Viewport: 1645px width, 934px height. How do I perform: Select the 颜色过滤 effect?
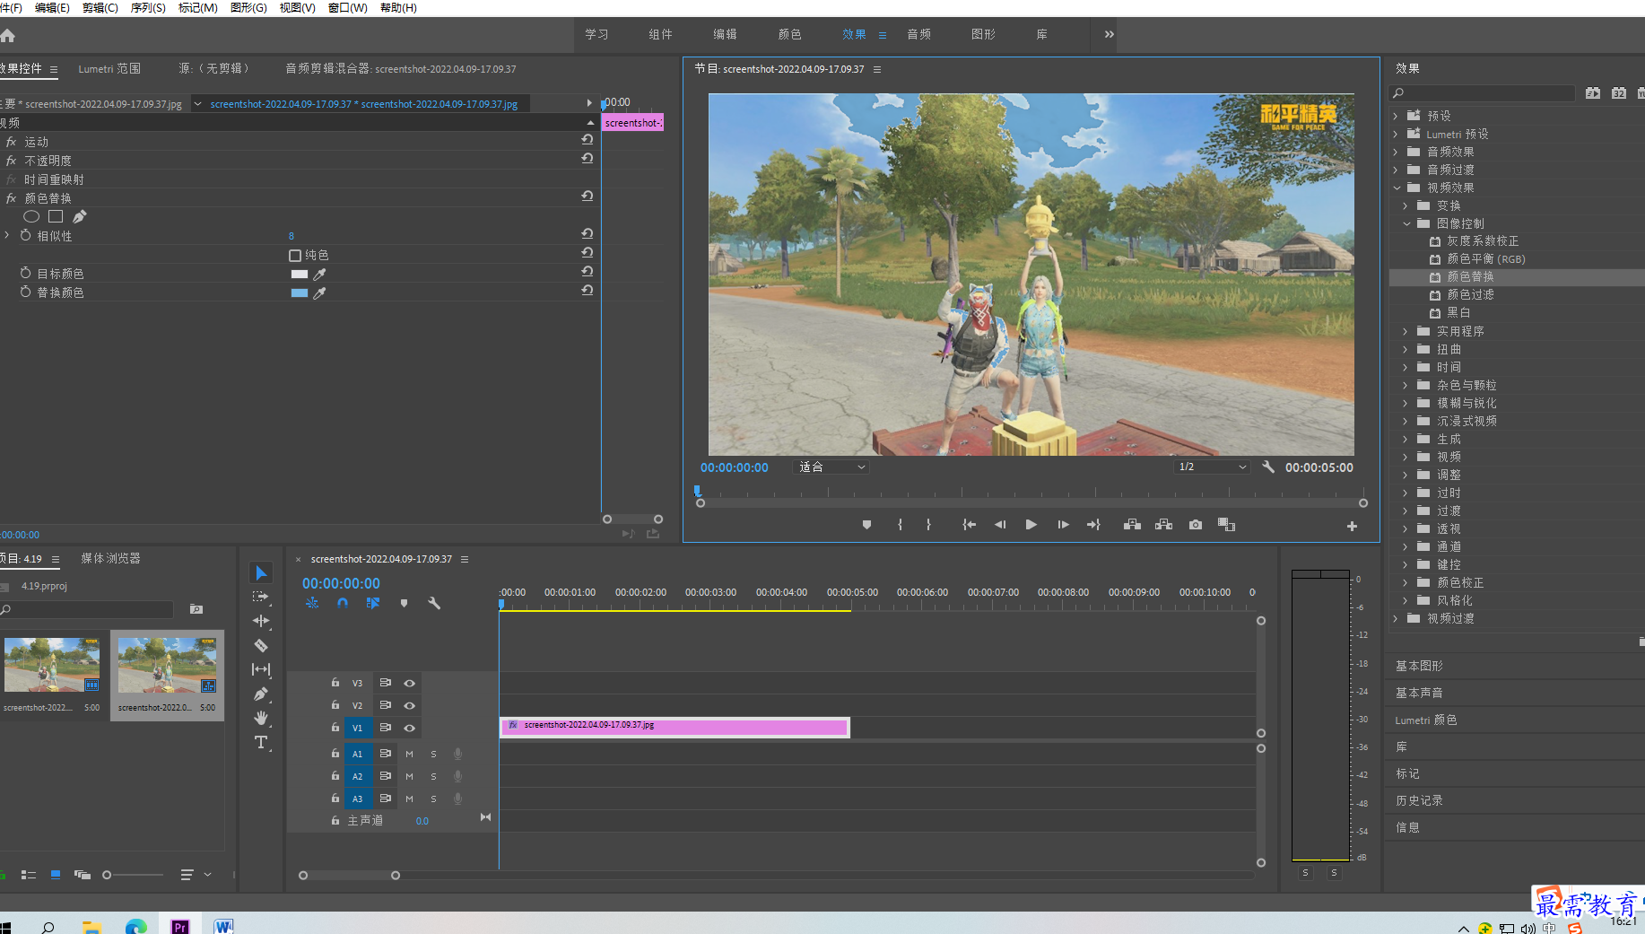pyautogui.click(x=1470, y=294)
